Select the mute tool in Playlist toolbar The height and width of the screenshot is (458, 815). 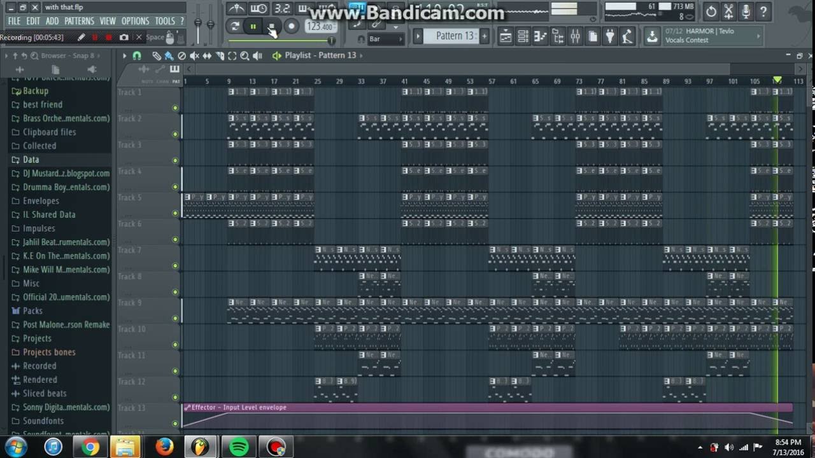[194, 56]
